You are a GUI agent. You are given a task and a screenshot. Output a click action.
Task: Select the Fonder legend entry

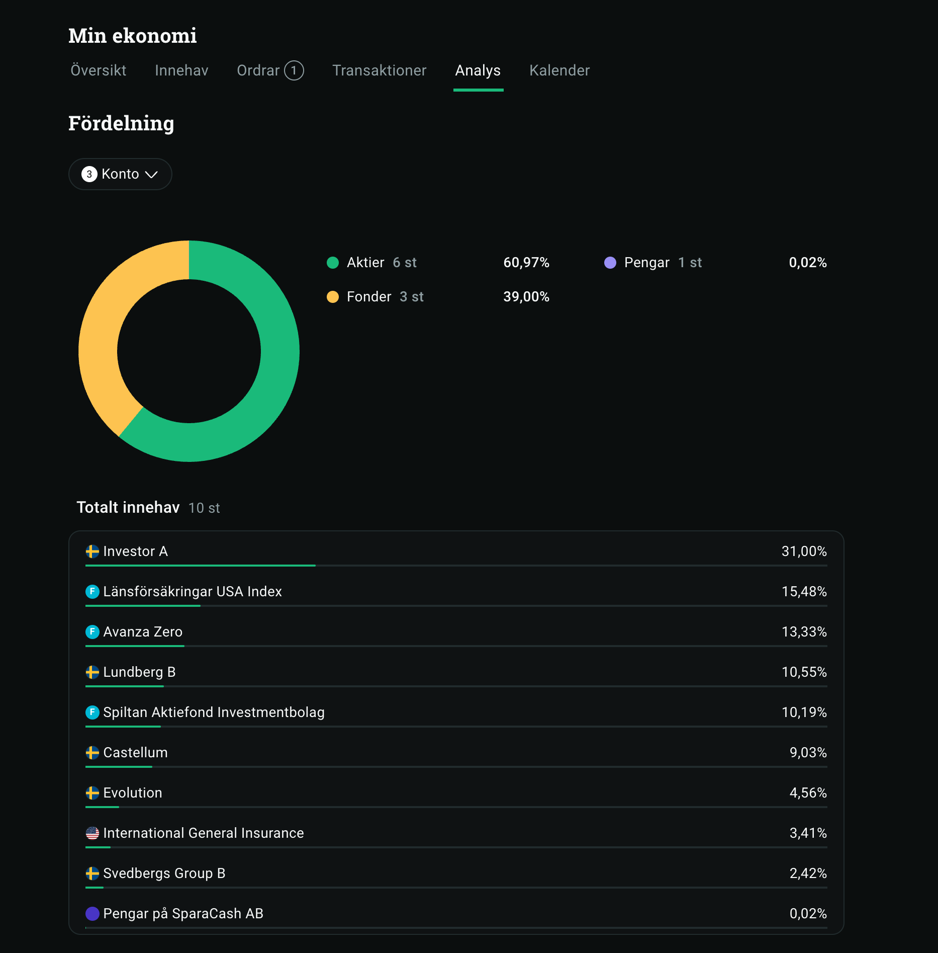point(438,297)
